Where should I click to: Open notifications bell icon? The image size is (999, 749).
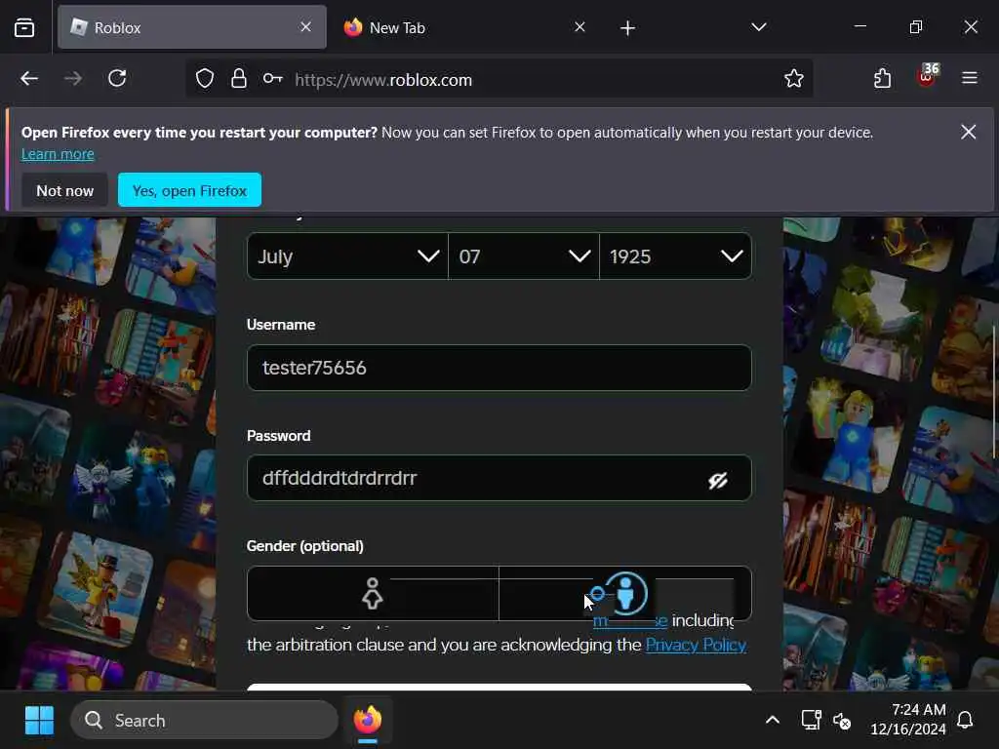point(965,720)
